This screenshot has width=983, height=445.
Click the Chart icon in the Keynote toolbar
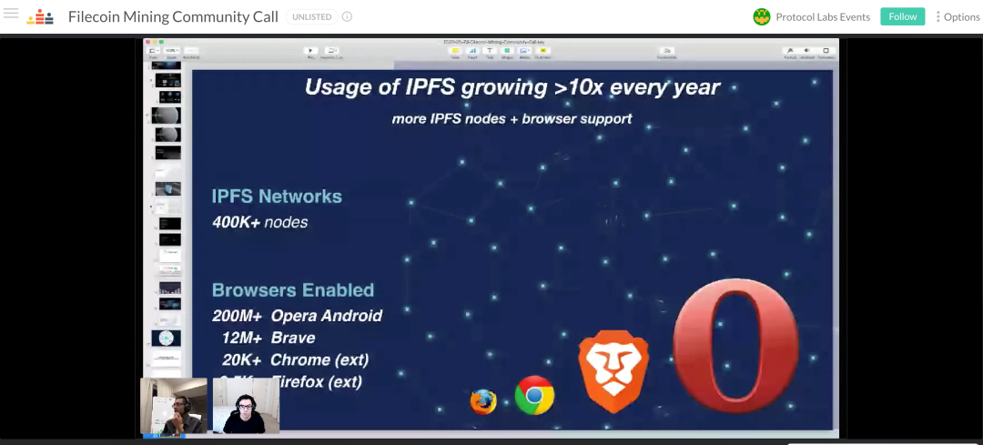[x=472, y=52]
